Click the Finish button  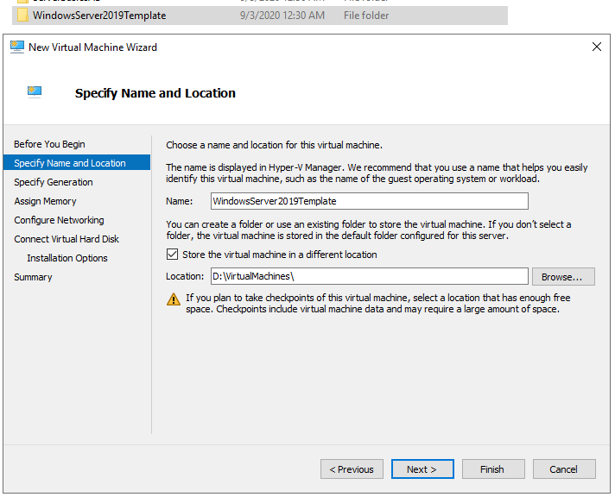pyautogui.click(x=493, y=469)
